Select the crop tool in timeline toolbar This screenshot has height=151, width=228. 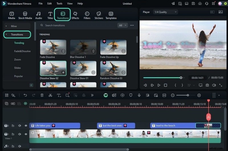click(67, 95)
